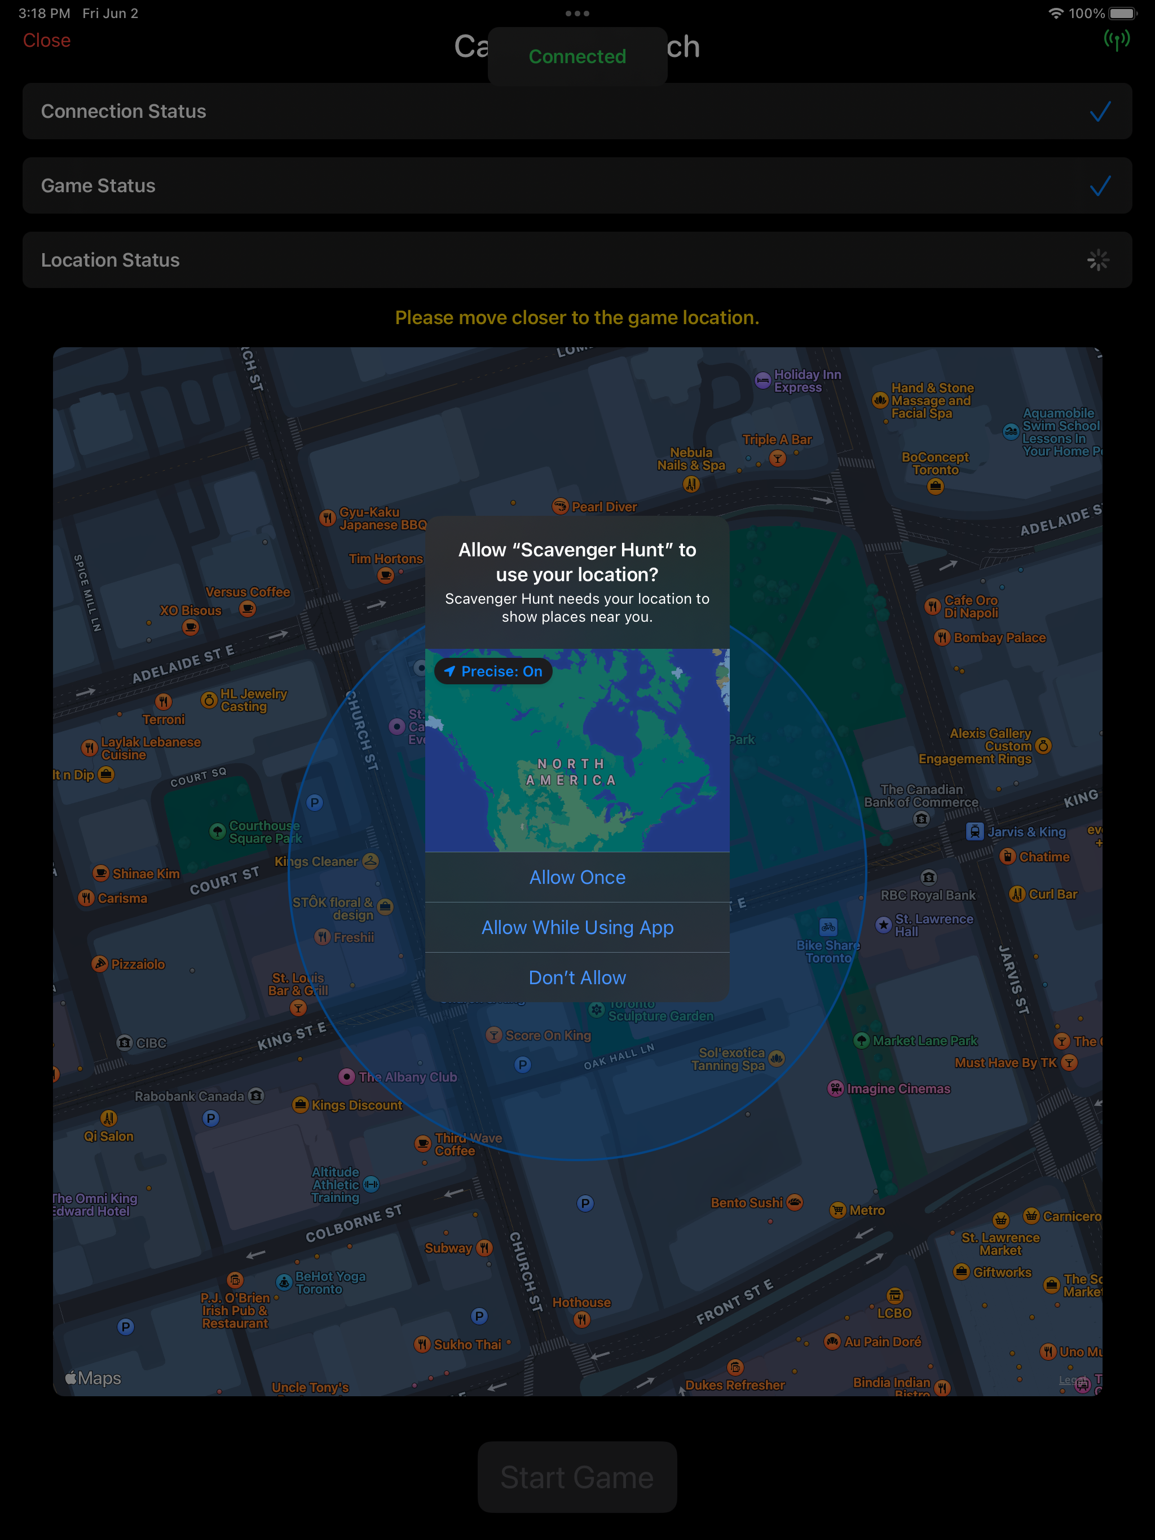
Task: Tap the Bike Share Toronto pin
Action: [828, 927]
